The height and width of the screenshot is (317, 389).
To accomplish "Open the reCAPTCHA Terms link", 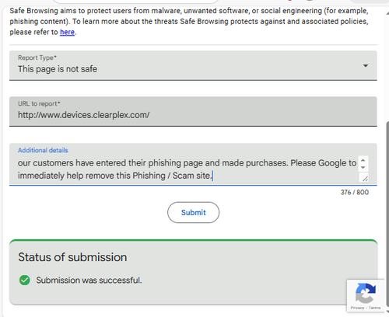I will tap(374, 308).
